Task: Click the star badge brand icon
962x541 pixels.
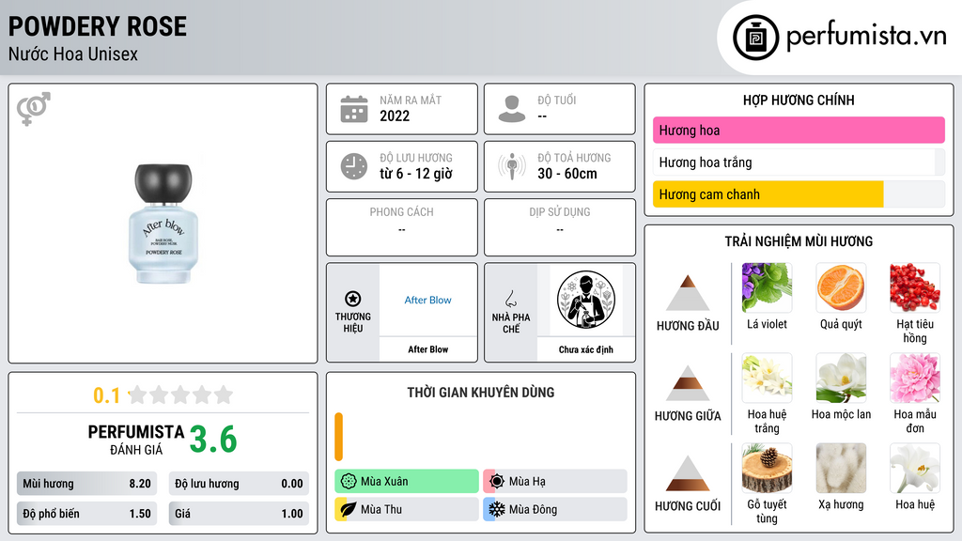Action: tap(353, 299)
